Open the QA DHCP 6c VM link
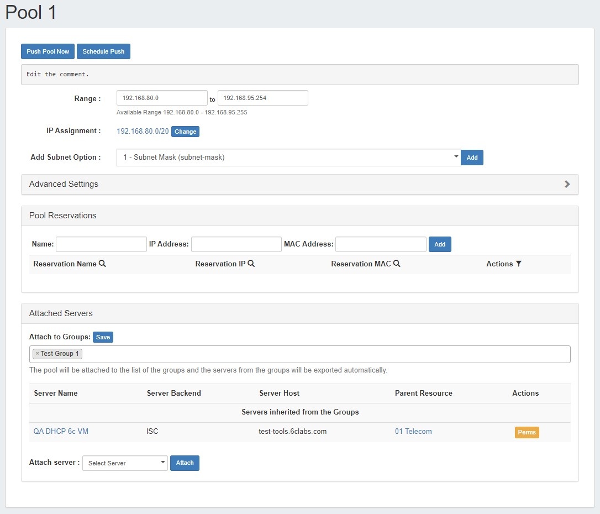The width and height of the screenshot is (600, 514). click(61, 432)
